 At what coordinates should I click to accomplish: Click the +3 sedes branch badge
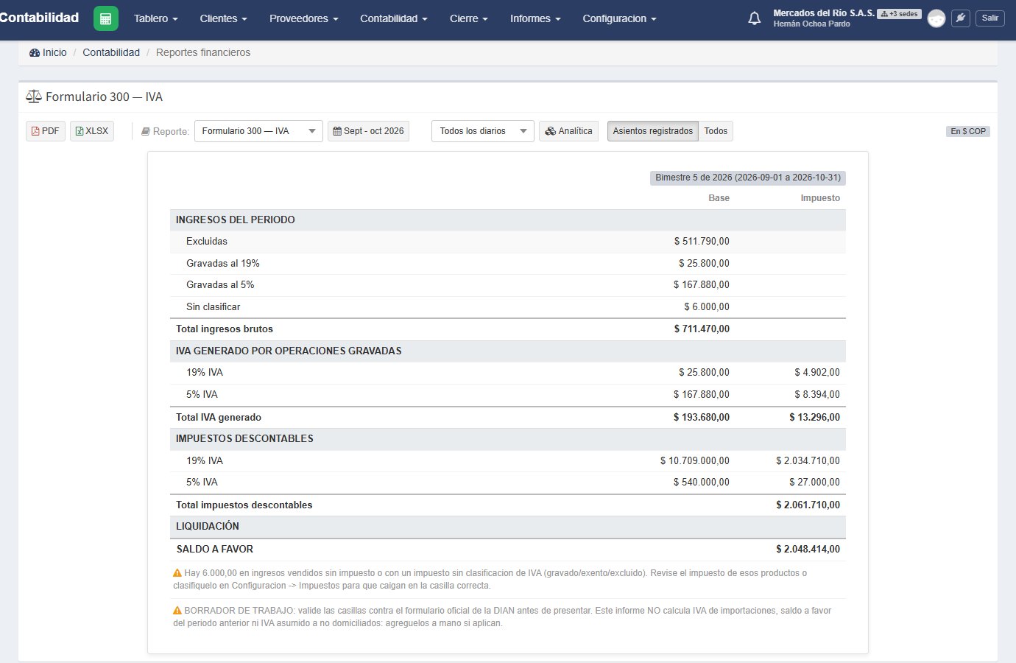899,14
